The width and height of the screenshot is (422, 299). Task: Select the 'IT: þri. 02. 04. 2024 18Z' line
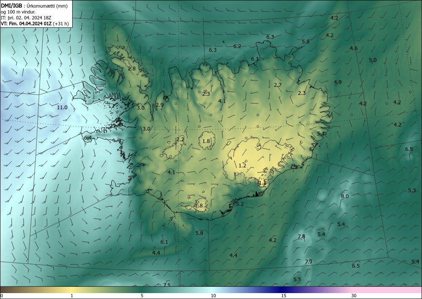[26, 18]
